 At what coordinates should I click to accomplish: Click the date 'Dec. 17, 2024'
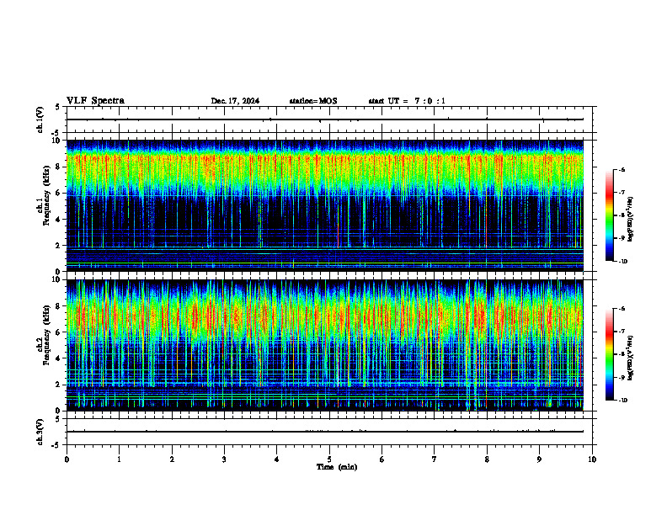[x=235, y=101]
